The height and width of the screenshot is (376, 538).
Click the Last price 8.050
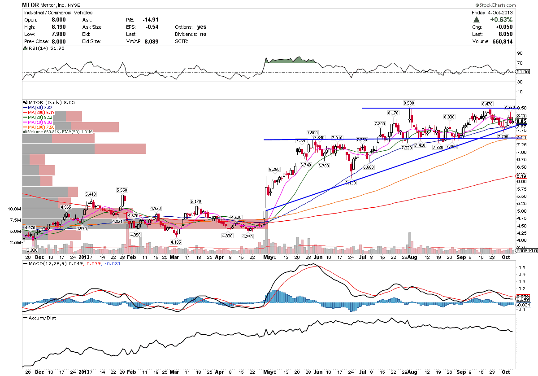[x=506, y=34]
